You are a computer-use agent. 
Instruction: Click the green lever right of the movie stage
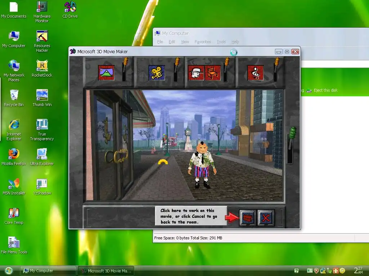click(291, 144)
